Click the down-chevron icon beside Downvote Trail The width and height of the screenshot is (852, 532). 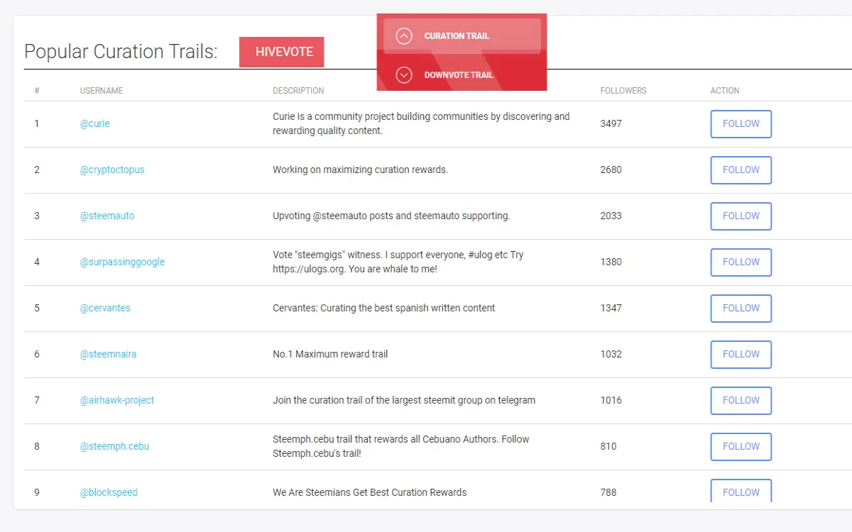(404, 75)
